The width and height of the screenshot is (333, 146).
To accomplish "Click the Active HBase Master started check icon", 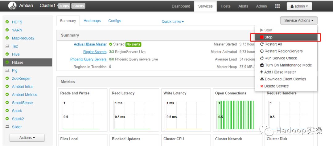I will click(110, 44).
